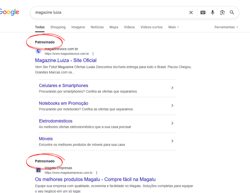Screen dimensions: 250x193
Task: Start voice search with the microphone icon
Action: click(213, 12)
